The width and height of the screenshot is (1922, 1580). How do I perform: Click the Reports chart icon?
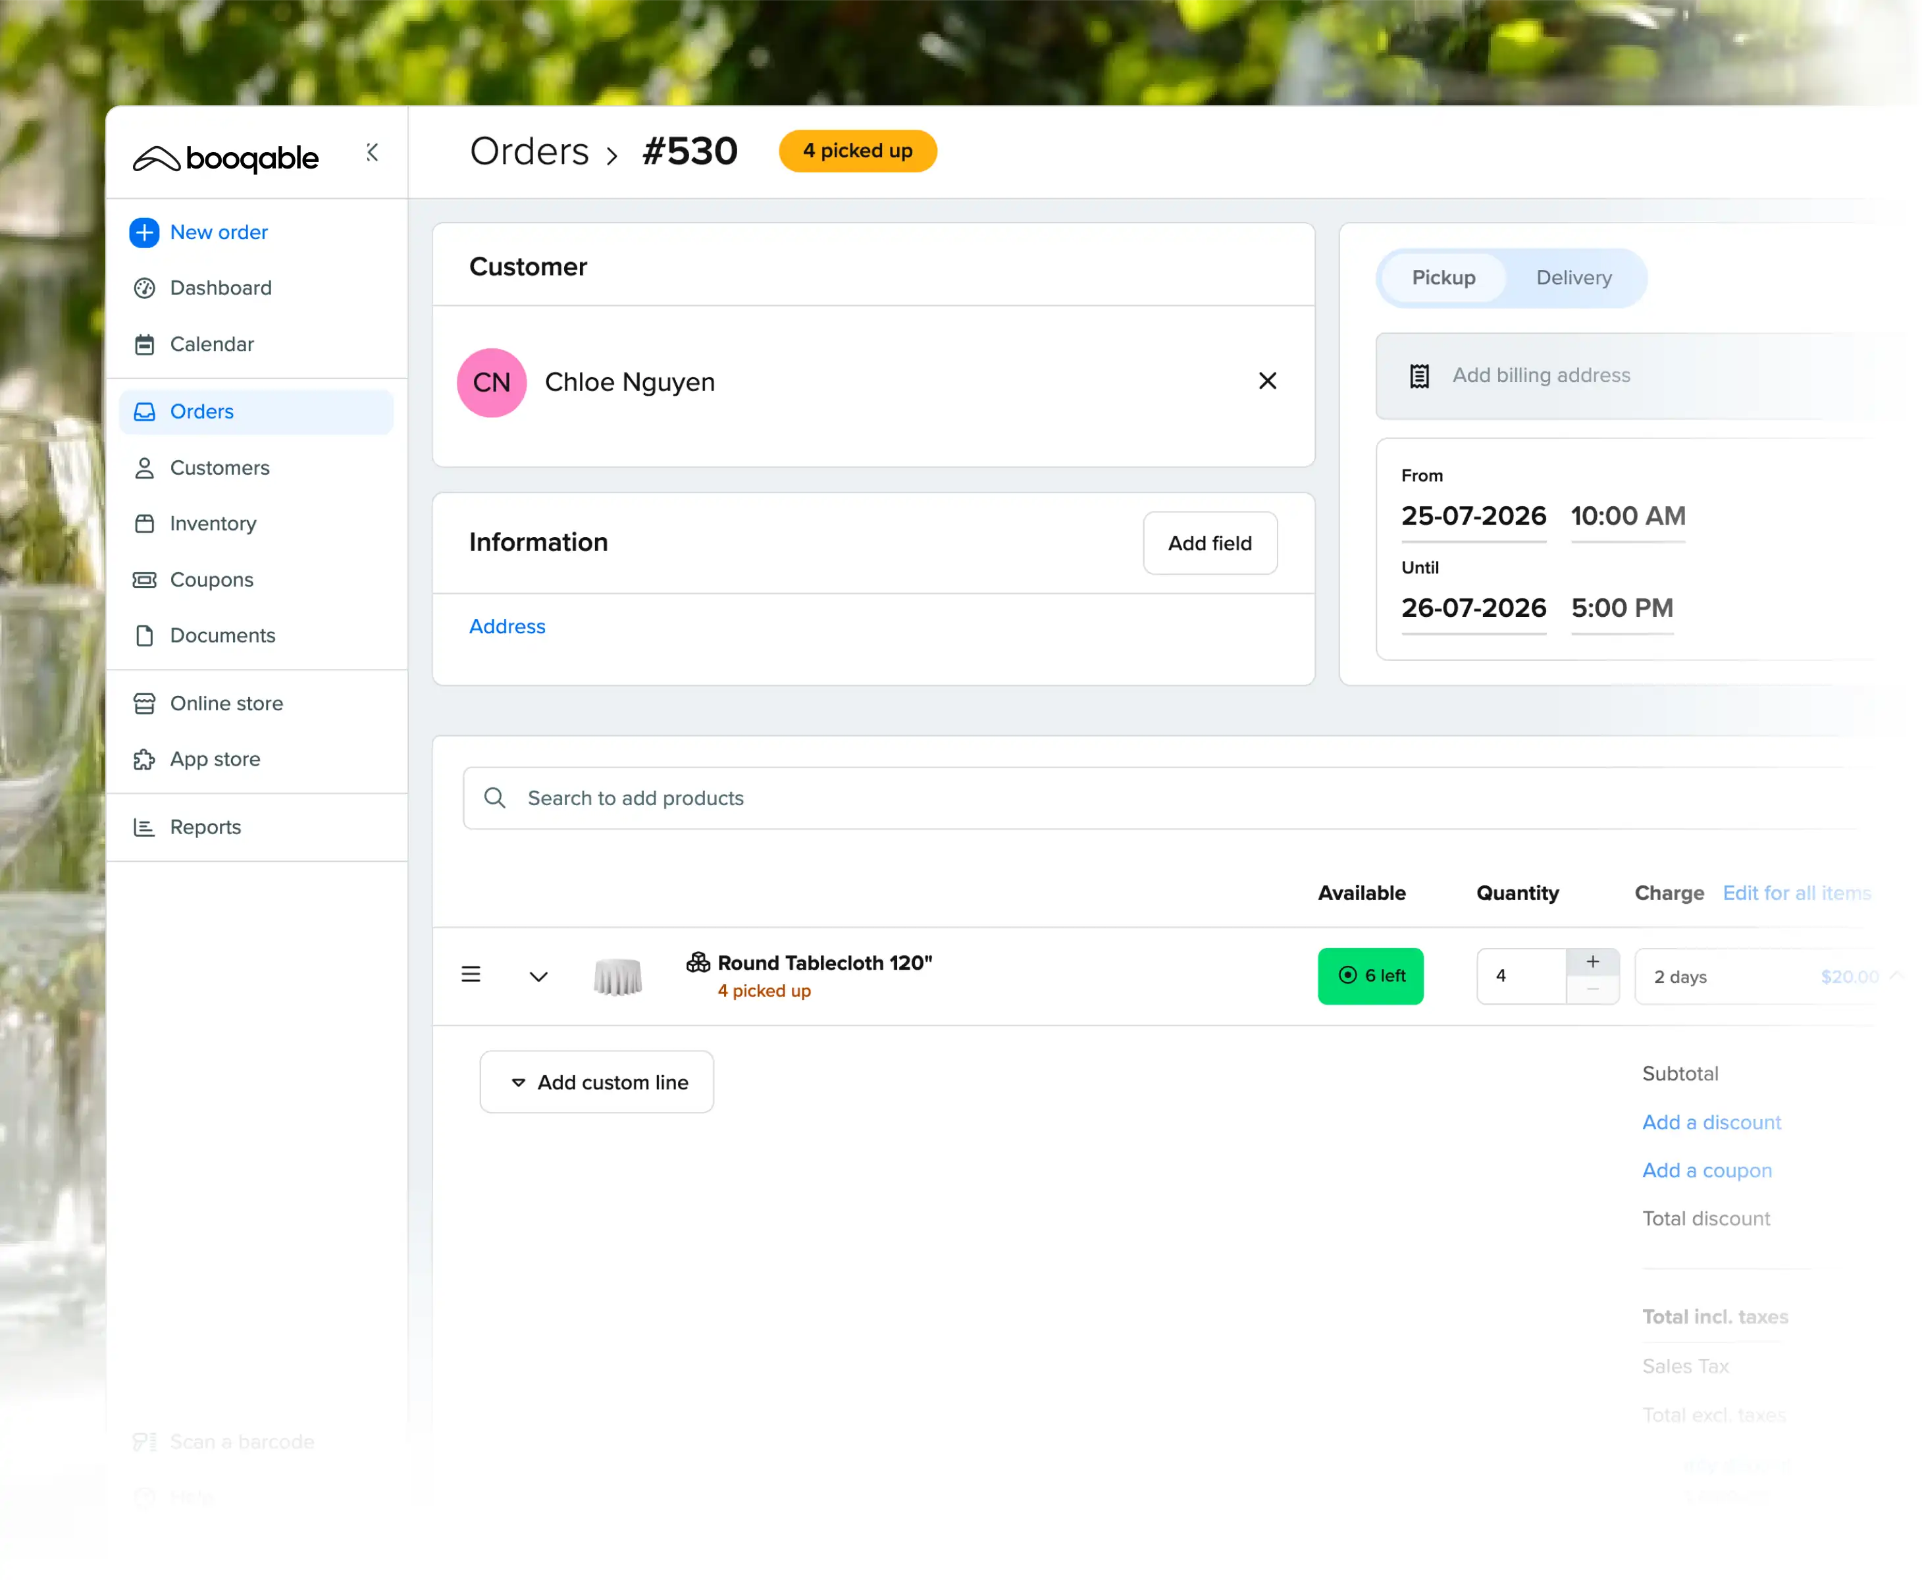click(x=143, y=828)
